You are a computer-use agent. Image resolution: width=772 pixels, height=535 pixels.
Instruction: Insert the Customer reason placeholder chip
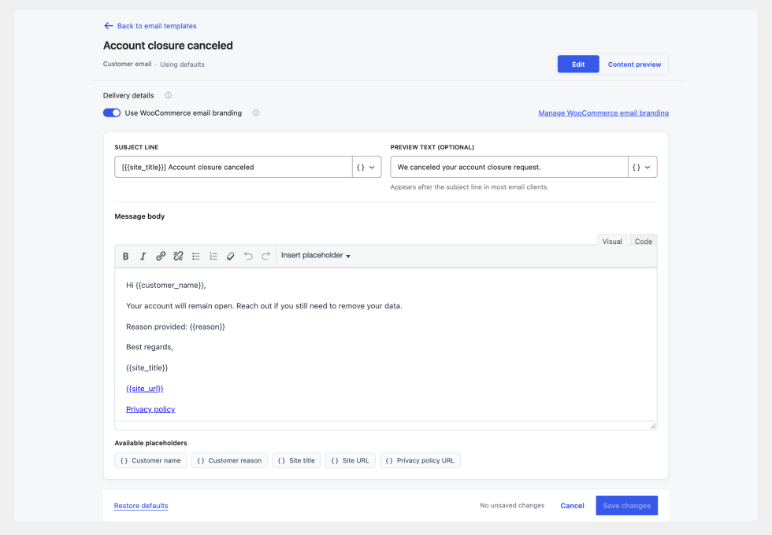(x=229, y=461)
